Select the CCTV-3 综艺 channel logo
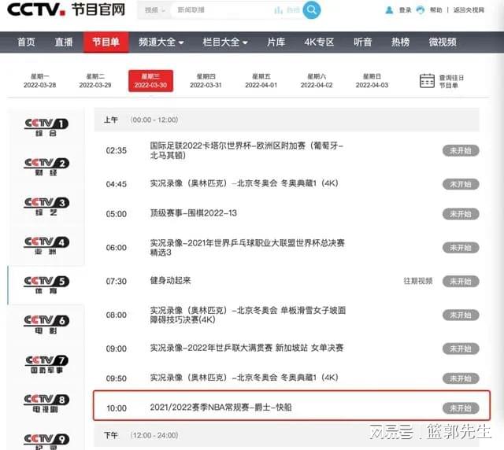 [x=46, y=206]
